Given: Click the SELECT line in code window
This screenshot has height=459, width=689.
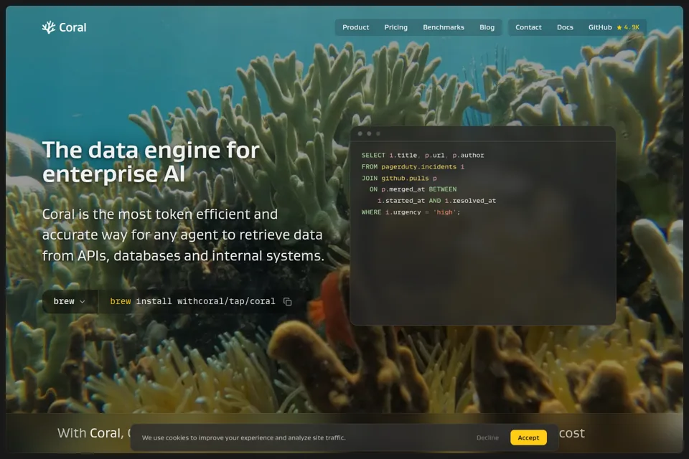Looking at the screenshot, I should (x=423, y=155).
